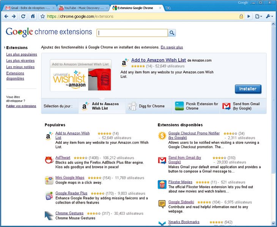The height and width of the screenshot is (227, 277).
Task: Open Google Checkout Promo Notifier link
Action: click(194, 135)
